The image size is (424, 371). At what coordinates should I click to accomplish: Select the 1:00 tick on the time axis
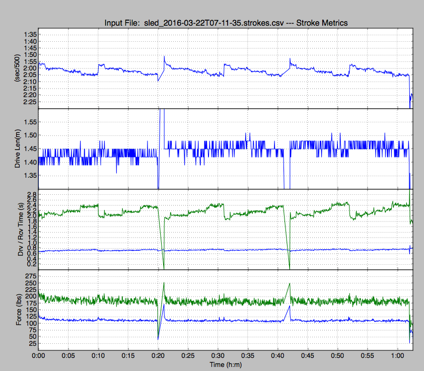(397, 355)
